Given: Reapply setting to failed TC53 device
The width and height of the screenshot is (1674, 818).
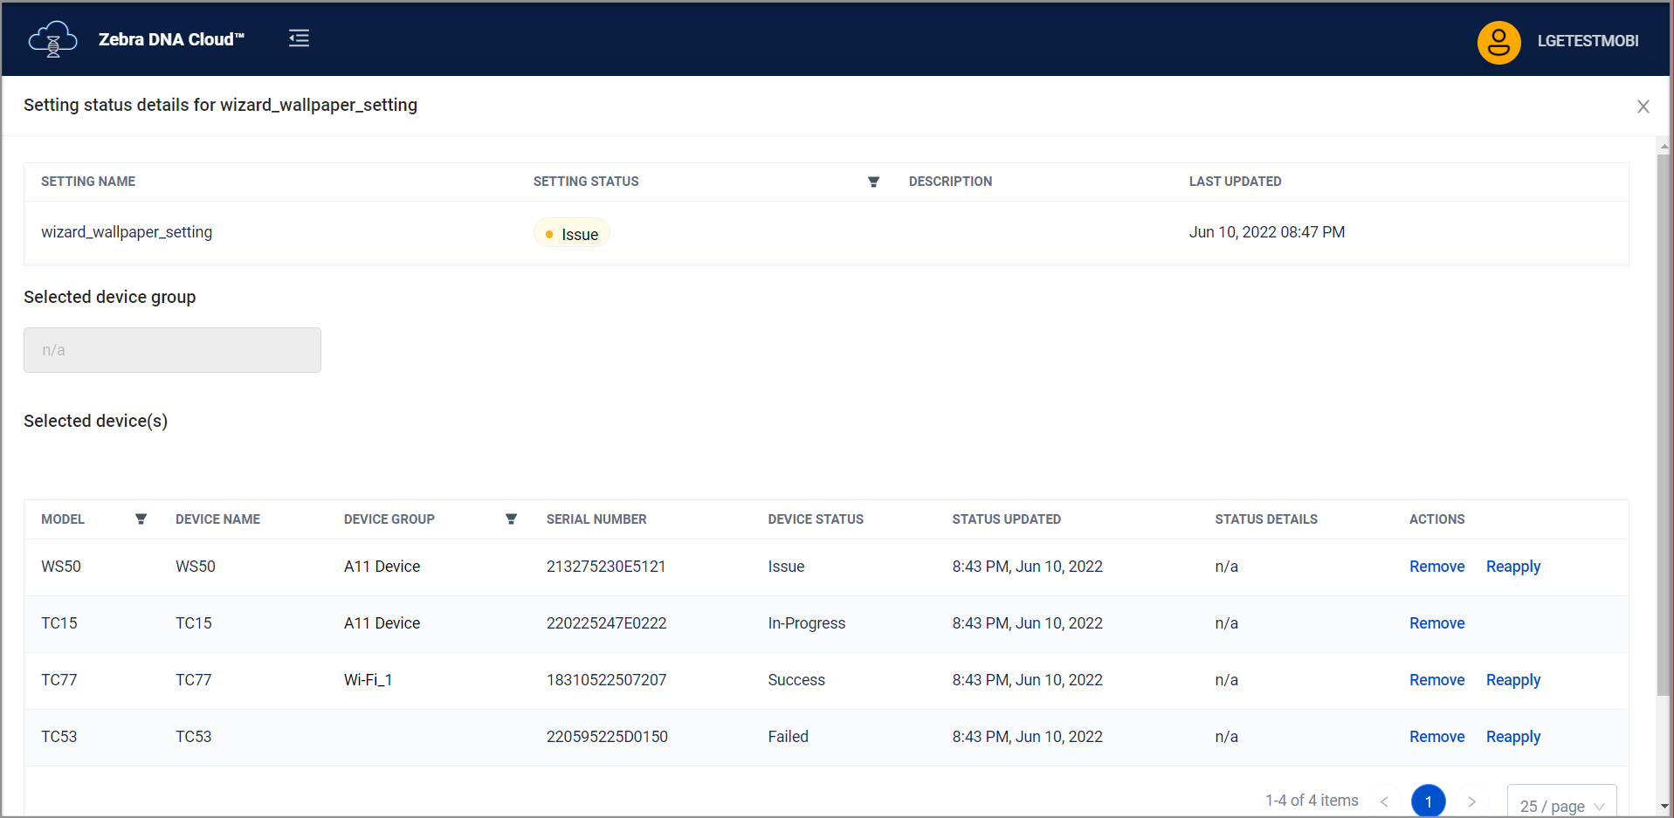Looking at the screenshot, I should click(1512, 737).
